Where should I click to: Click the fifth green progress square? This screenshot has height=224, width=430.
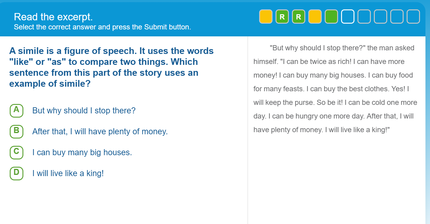click(331, 17)
